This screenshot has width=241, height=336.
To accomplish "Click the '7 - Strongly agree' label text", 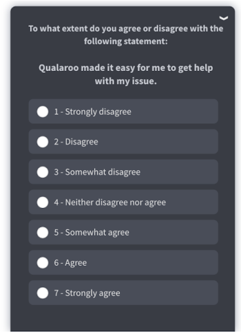I will 87,293.
